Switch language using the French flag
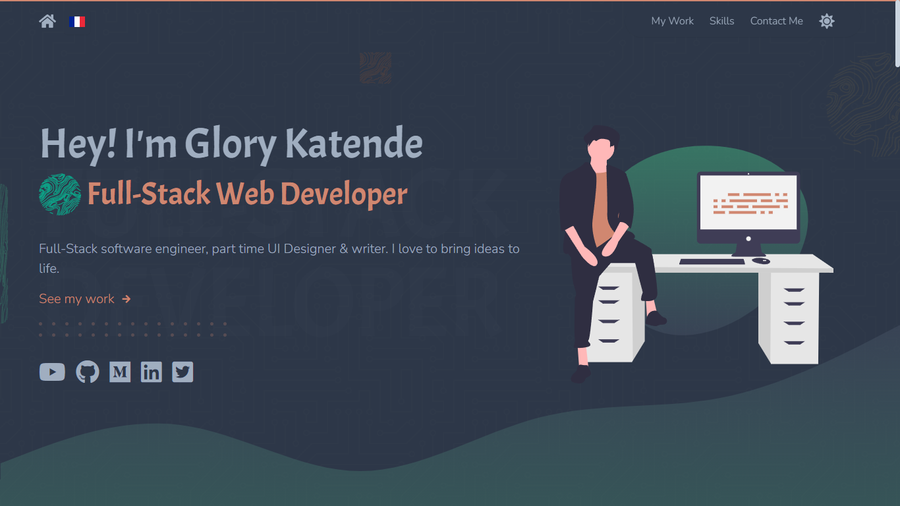Screen dimensions: 900x506 [x=77, y=22]
